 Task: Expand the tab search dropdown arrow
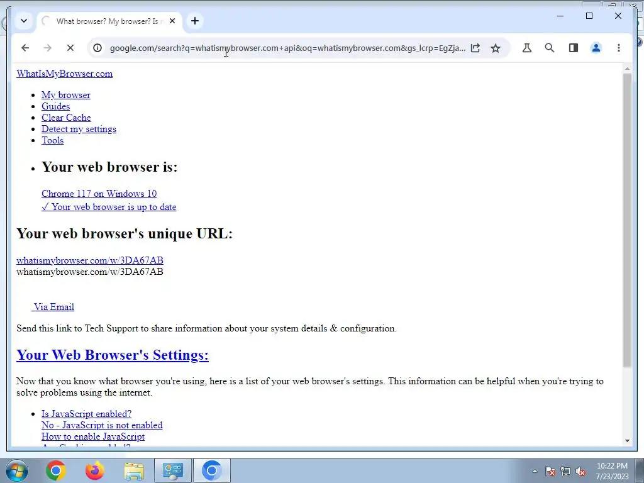[24, 21]
